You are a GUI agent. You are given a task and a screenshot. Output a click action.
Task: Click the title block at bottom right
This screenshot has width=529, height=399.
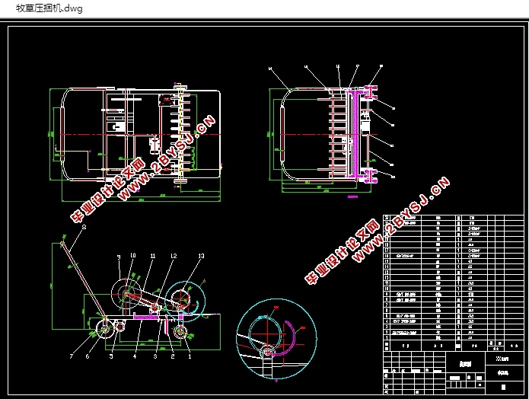point(449,369)
